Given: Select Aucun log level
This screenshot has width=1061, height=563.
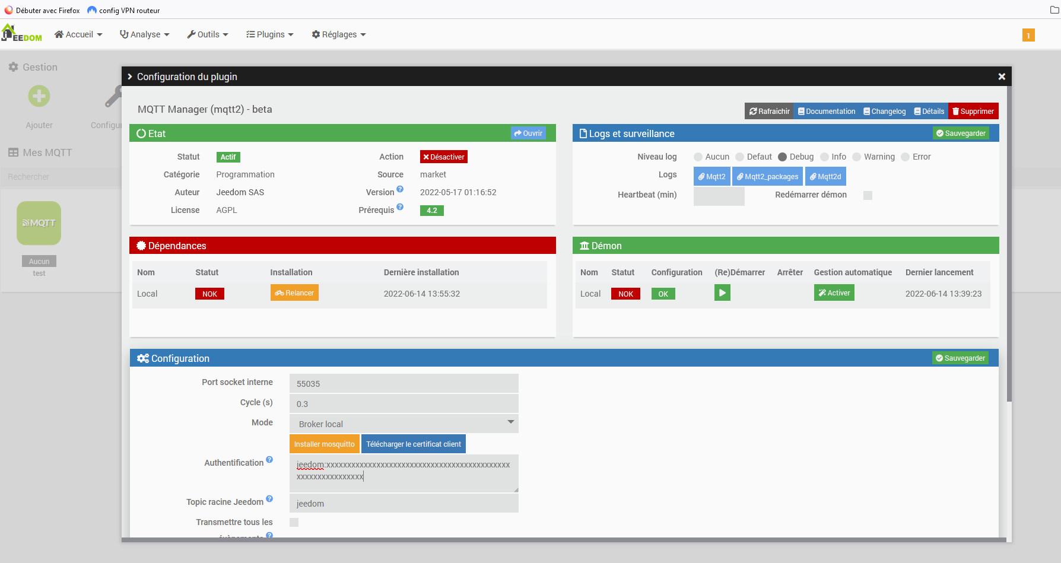Looking at the screenshot, I should 698,157.
